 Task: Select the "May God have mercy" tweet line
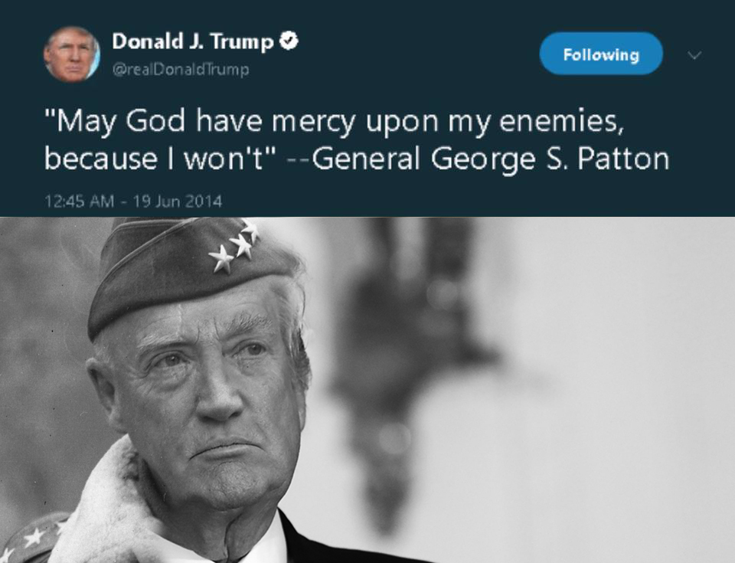pos(335,121)
